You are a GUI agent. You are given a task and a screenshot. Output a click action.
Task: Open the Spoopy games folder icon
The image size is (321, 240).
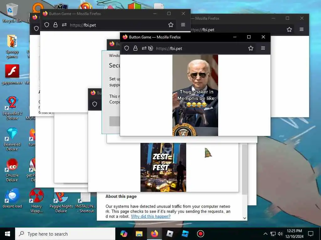coord(12,46)
